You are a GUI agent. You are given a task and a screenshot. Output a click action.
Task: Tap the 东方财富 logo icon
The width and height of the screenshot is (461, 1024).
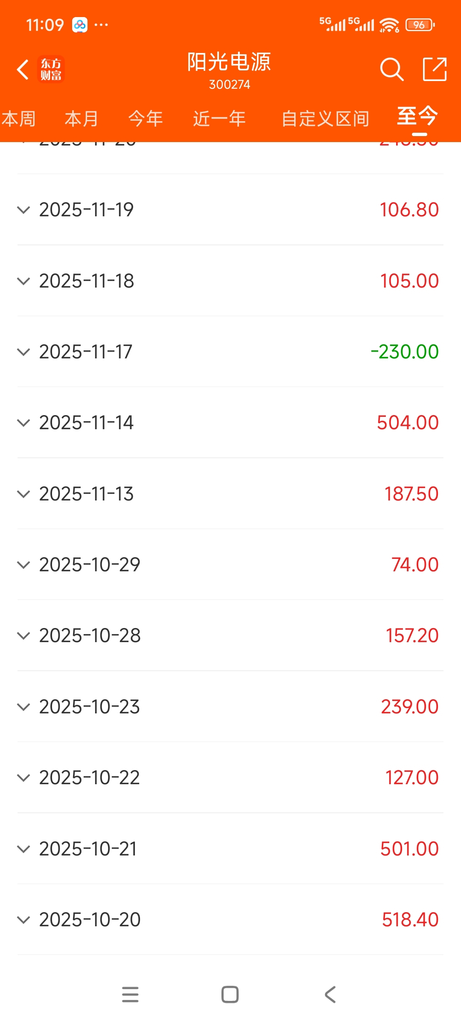click(x=51, y=69)
